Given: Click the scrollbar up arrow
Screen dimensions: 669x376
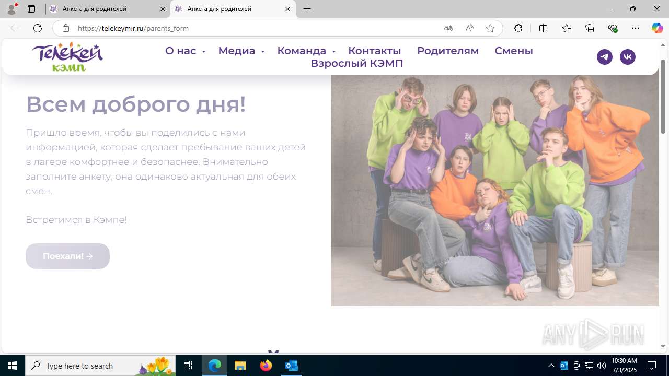Looking at the screenshot, I should (x=663, y=45).
